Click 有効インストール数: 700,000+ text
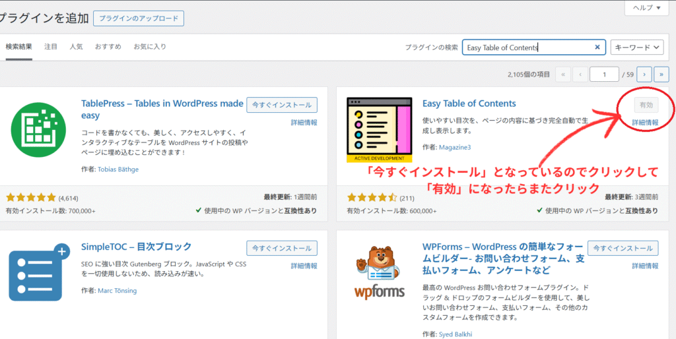The image size is (676, 339). pyautogui.click(x=50, y=211)
